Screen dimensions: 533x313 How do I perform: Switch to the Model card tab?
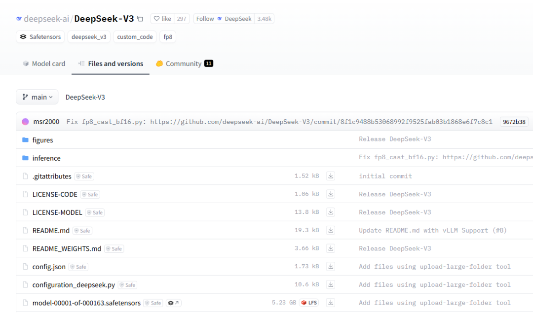(x=43, y=64)
